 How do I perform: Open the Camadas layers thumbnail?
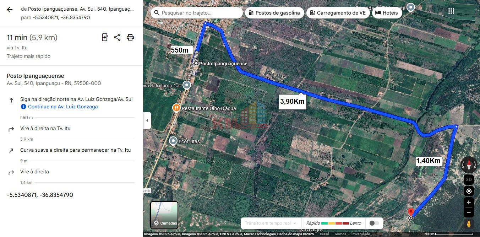(x=164, y=215)
